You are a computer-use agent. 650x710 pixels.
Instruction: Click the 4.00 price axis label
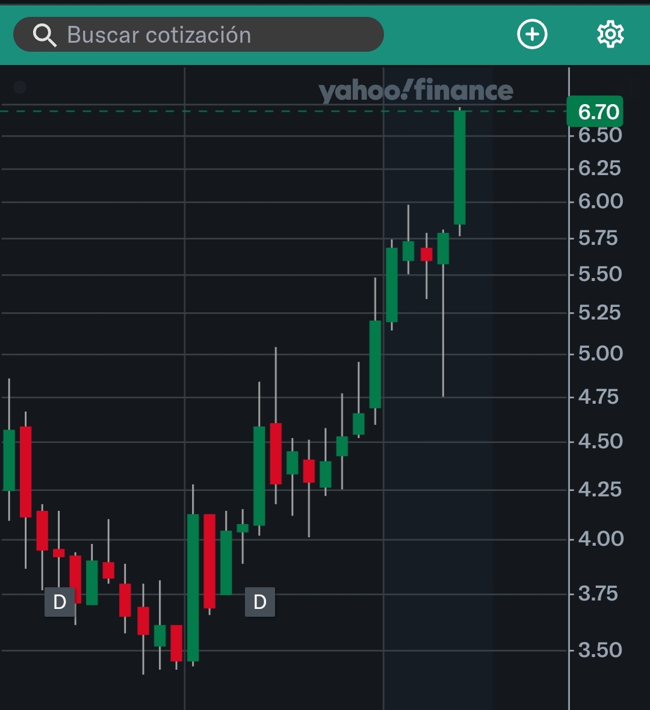(601, 539)
